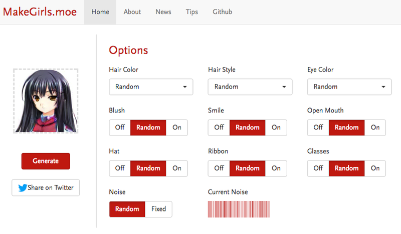Go to the News tab
Viewport: 401px width, 234px height.
pos(163,12)
